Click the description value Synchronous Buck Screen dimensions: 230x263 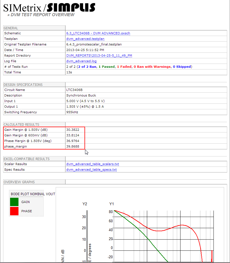tap(81, 95)
